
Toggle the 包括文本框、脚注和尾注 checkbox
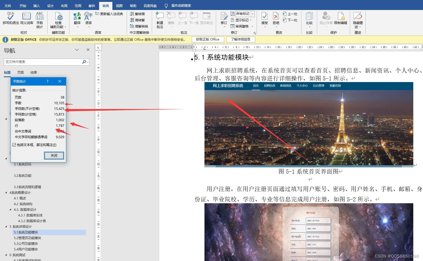coord(14,145)
